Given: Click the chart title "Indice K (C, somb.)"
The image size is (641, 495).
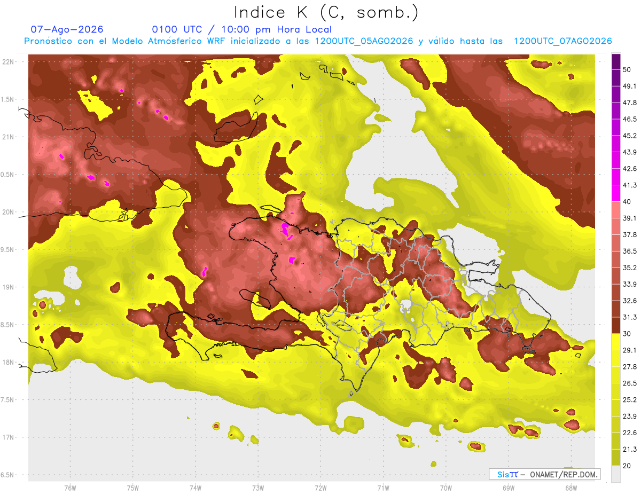Looking at the screenshot, I should [x=326, y=12].
